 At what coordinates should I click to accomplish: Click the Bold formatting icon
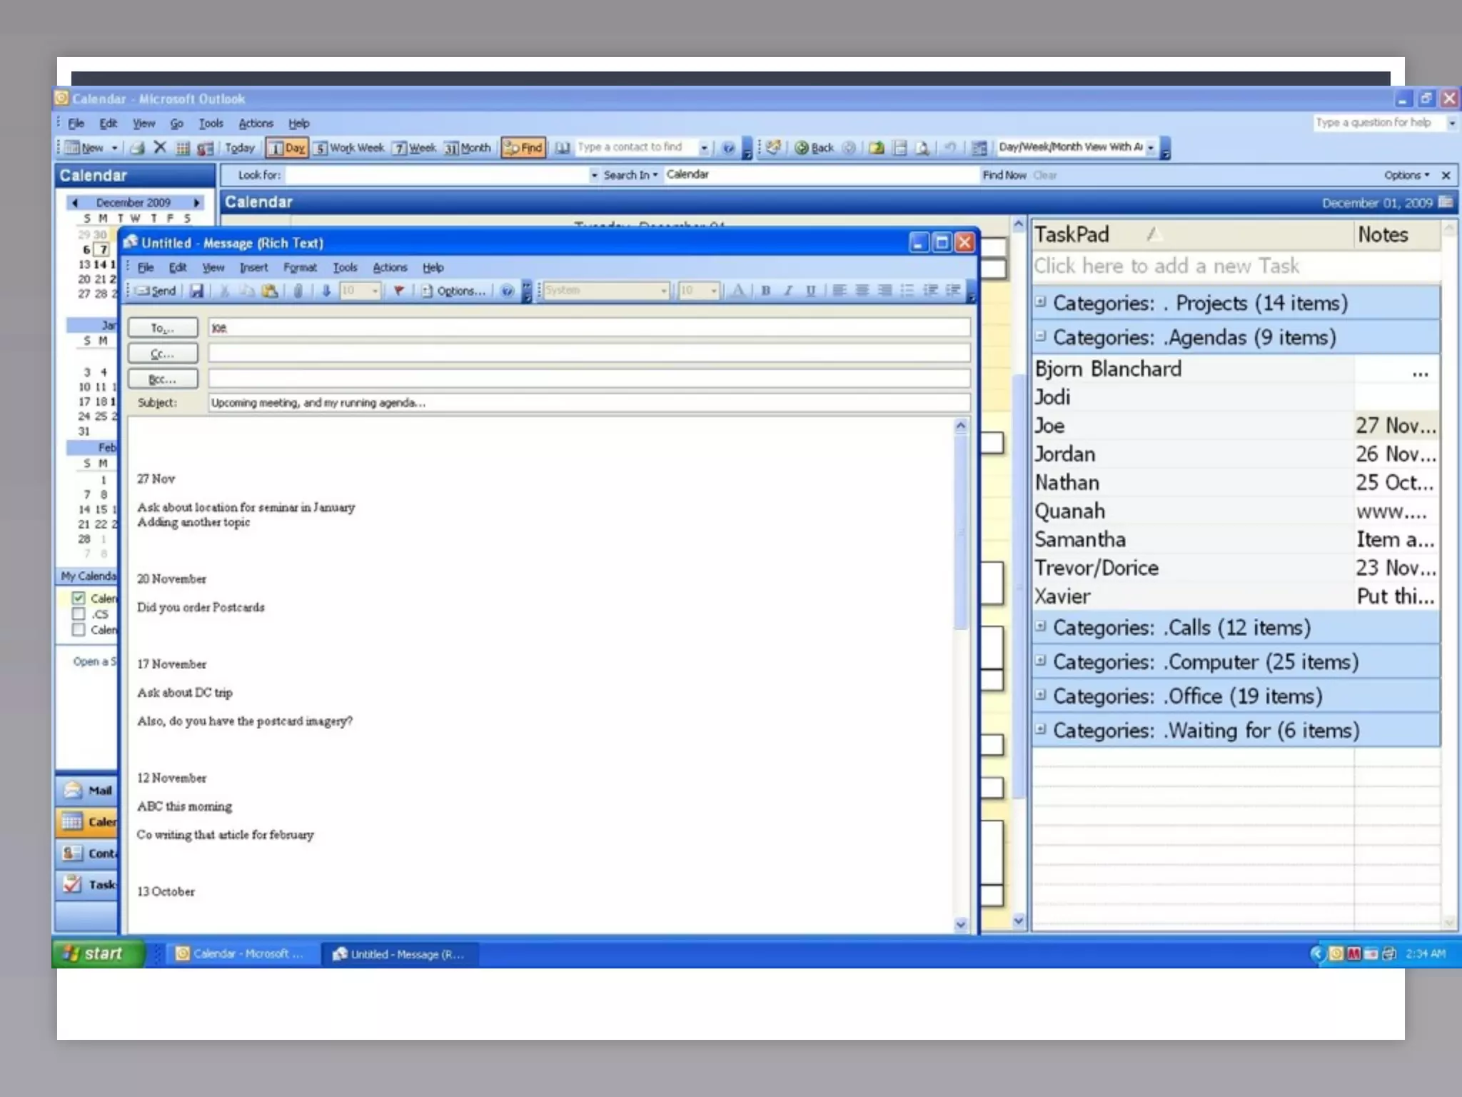[x=766, y=291]
